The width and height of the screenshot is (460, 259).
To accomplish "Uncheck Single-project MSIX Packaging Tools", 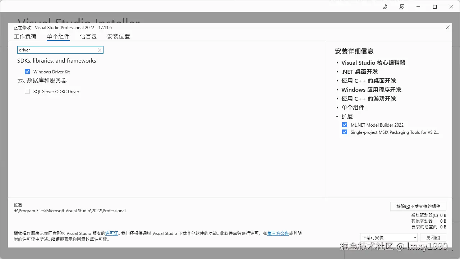I will click(345, 132).
